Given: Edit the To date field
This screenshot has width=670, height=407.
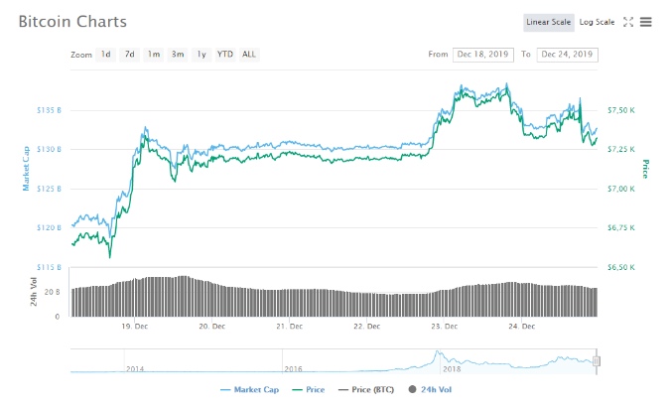Looking at the screenshot, I should 567,55.
